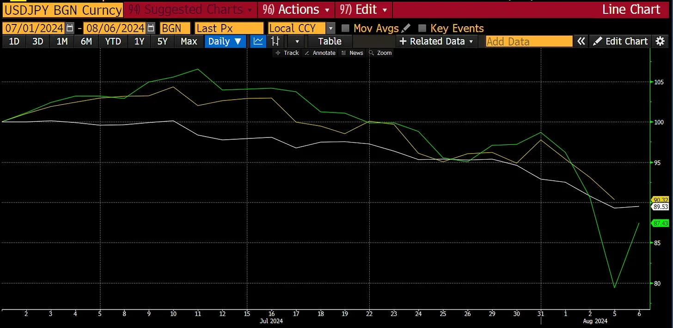Open the Edit menu
This screenshot has width=673, height=328.
point(364,9)
